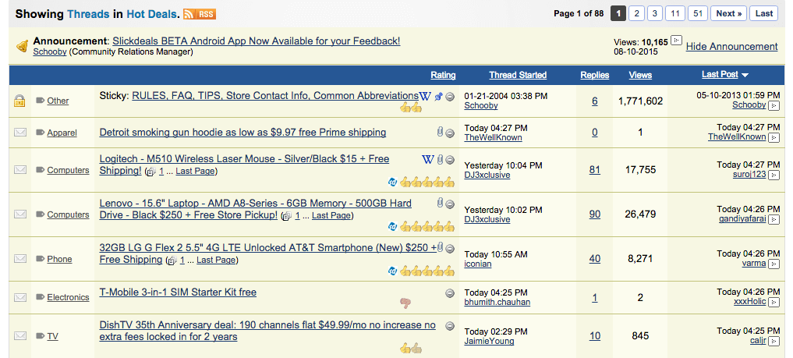Viewport: 793px width, 358px height.
Task: Open user profile iconian
Action: tap(478, 264)
